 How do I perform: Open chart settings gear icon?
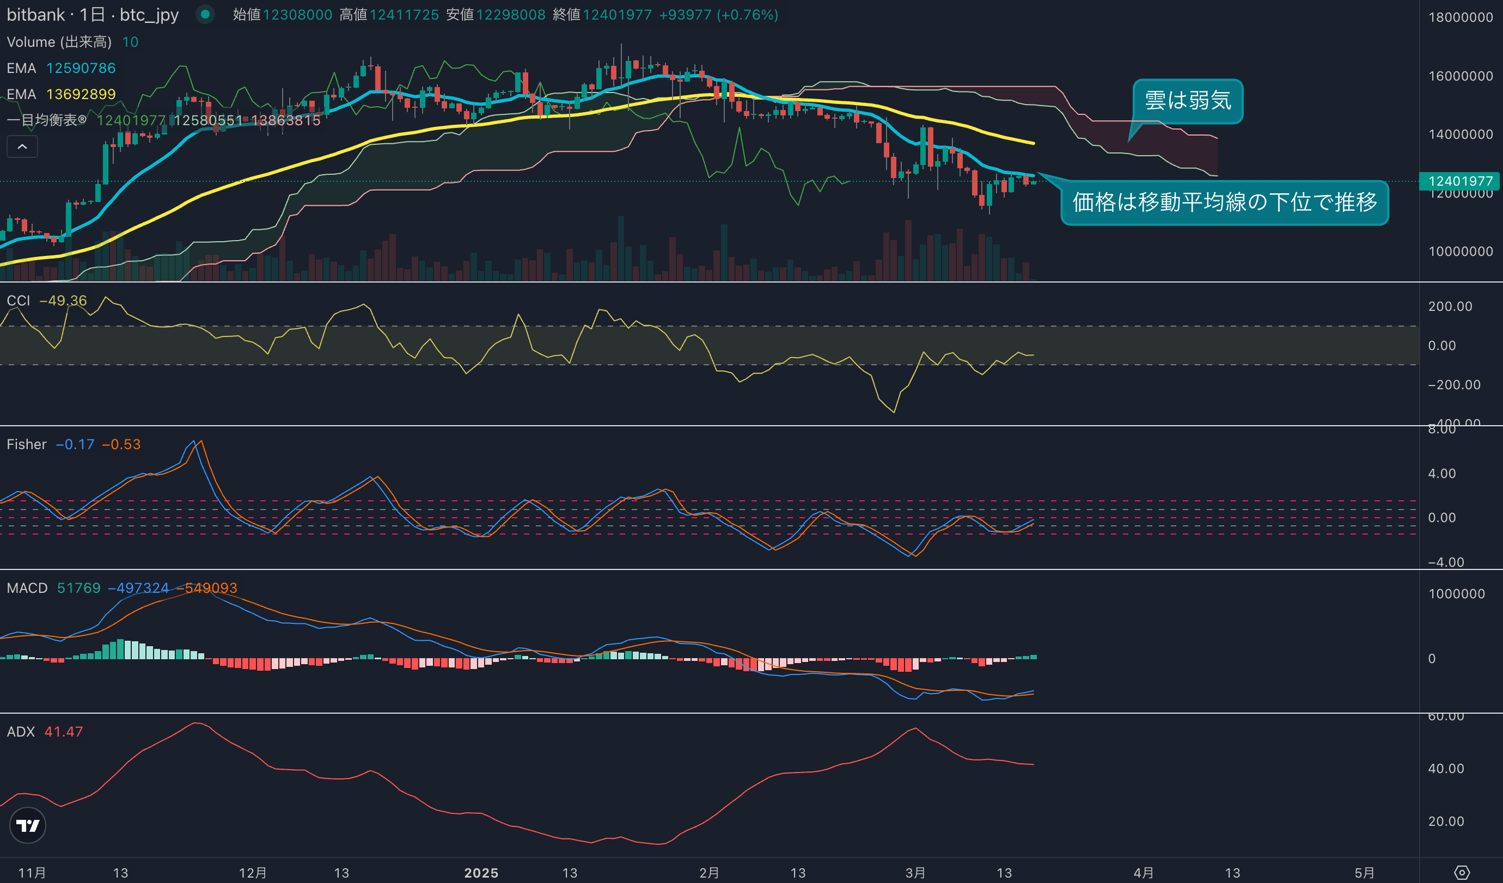1462,873
